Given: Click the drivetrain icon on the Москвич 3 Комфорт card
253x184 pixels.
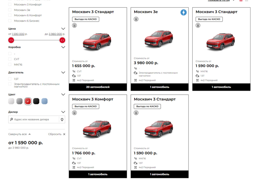Looking at the screenshot, I should pos(74,167).
